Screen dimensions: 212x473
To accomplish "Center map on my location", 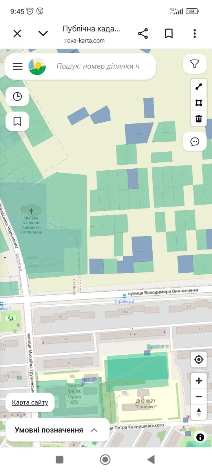I will (x=199, y=359).
